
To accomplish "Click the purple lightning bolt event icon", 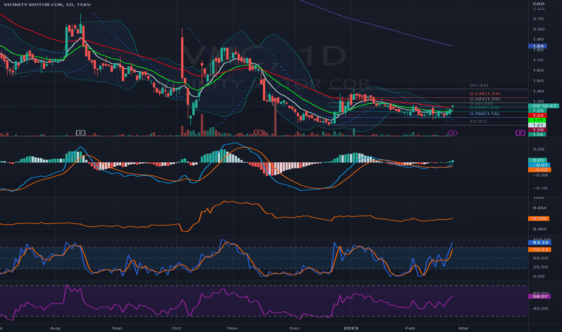I will (453, 133).
